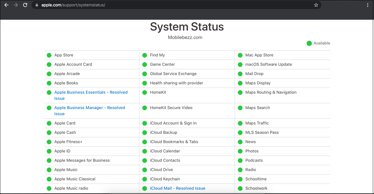Click the status dot beside Apple ID
Image resolution: width=374 pixels, height=194 pixels.
[49, 151]
